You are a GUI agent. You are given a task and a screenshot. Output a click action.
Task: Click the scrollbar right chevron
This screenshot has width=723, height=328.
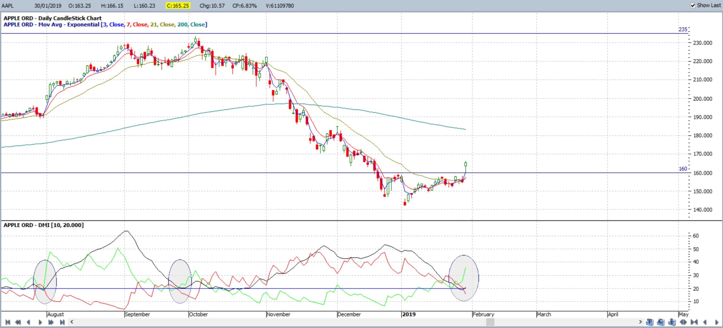640,322
